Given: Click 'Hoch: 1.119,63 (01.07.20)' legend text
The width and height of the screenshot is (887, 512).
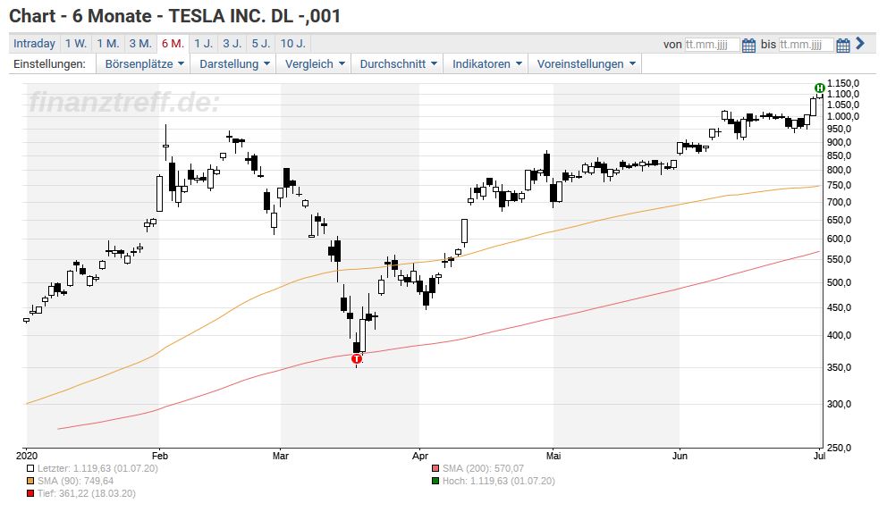Looking at the screenshot, I should [498, 481].
